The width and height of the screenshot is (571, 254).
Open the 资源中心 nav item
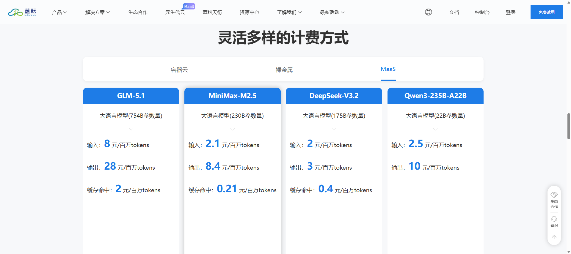pos(249,12)
